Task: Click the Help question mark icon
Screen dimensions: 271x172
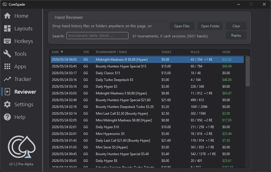Action: (x=7, y=117)
